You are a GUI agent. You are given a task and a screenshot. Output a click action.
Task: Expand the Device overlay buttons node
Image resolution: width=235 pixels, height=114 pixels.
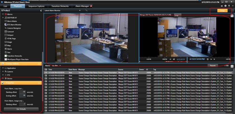coord(3,78)
